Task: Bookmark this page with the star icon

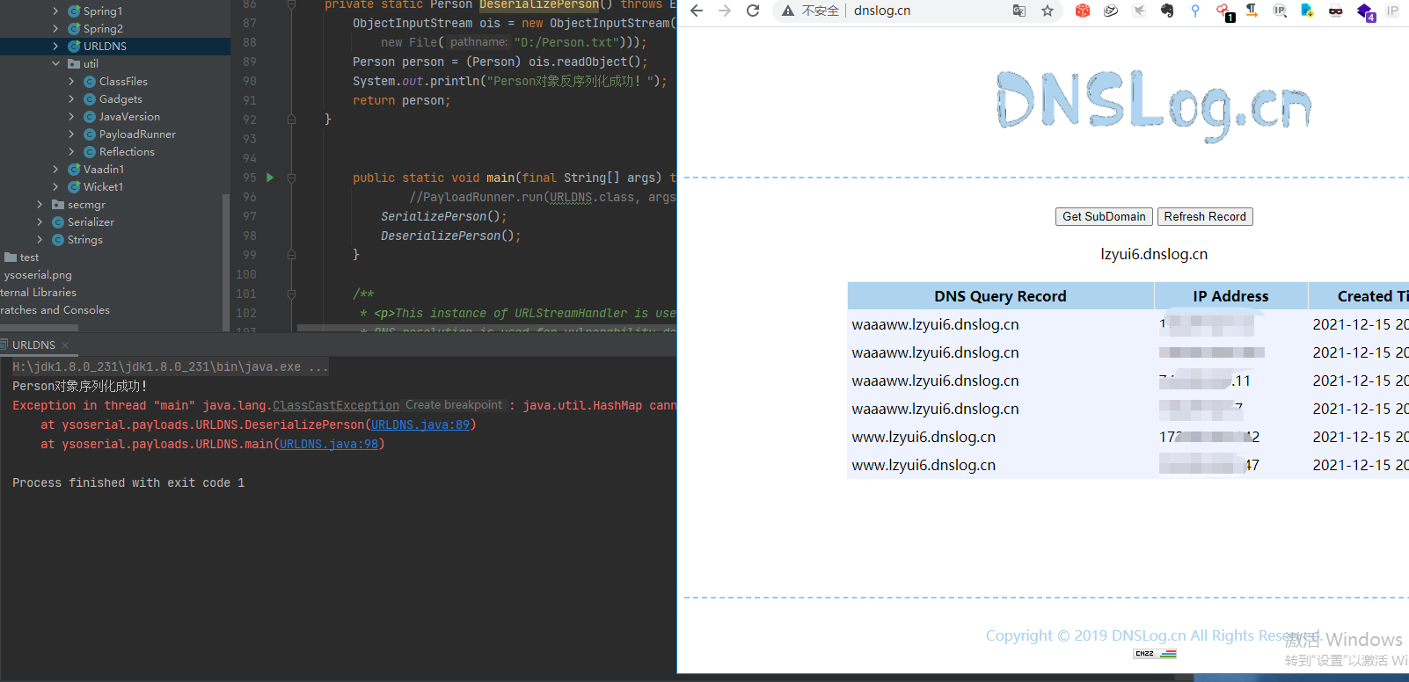Action: 1048,11
